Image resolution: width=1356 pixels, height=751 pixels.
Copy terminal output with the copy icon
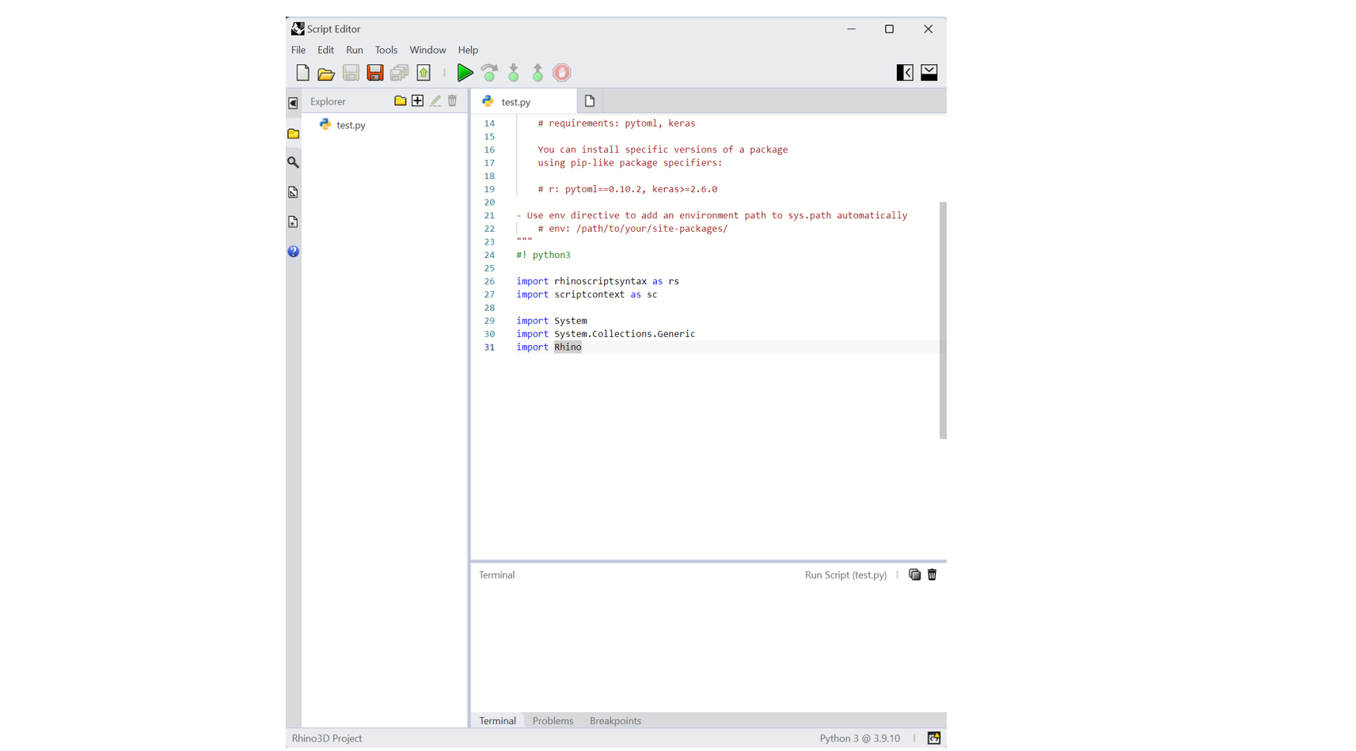point(914,575)
